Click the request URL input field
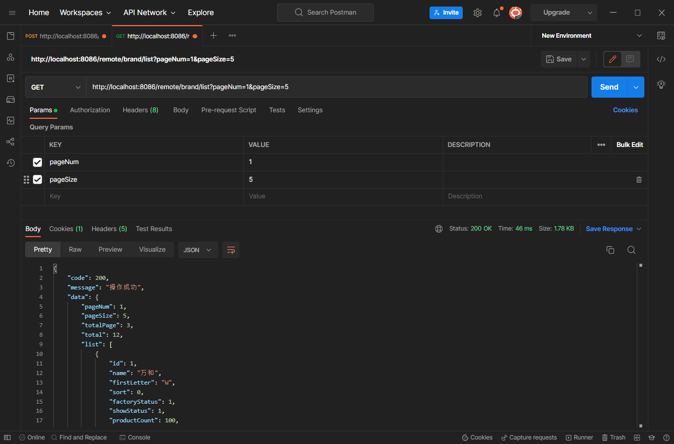 pos(336,87)
